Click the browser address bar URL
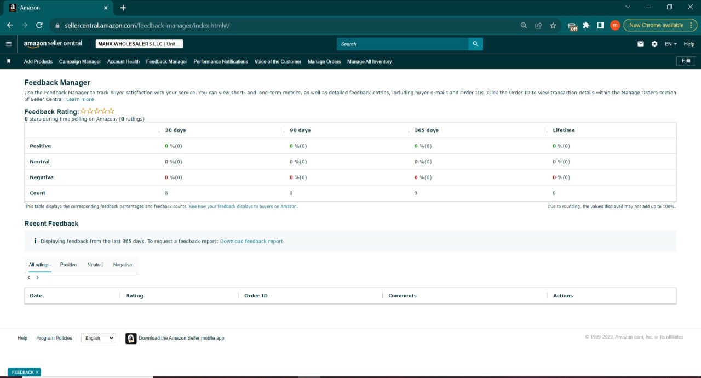The height and width of the screenshot is (378, 701). pos(147,25)
